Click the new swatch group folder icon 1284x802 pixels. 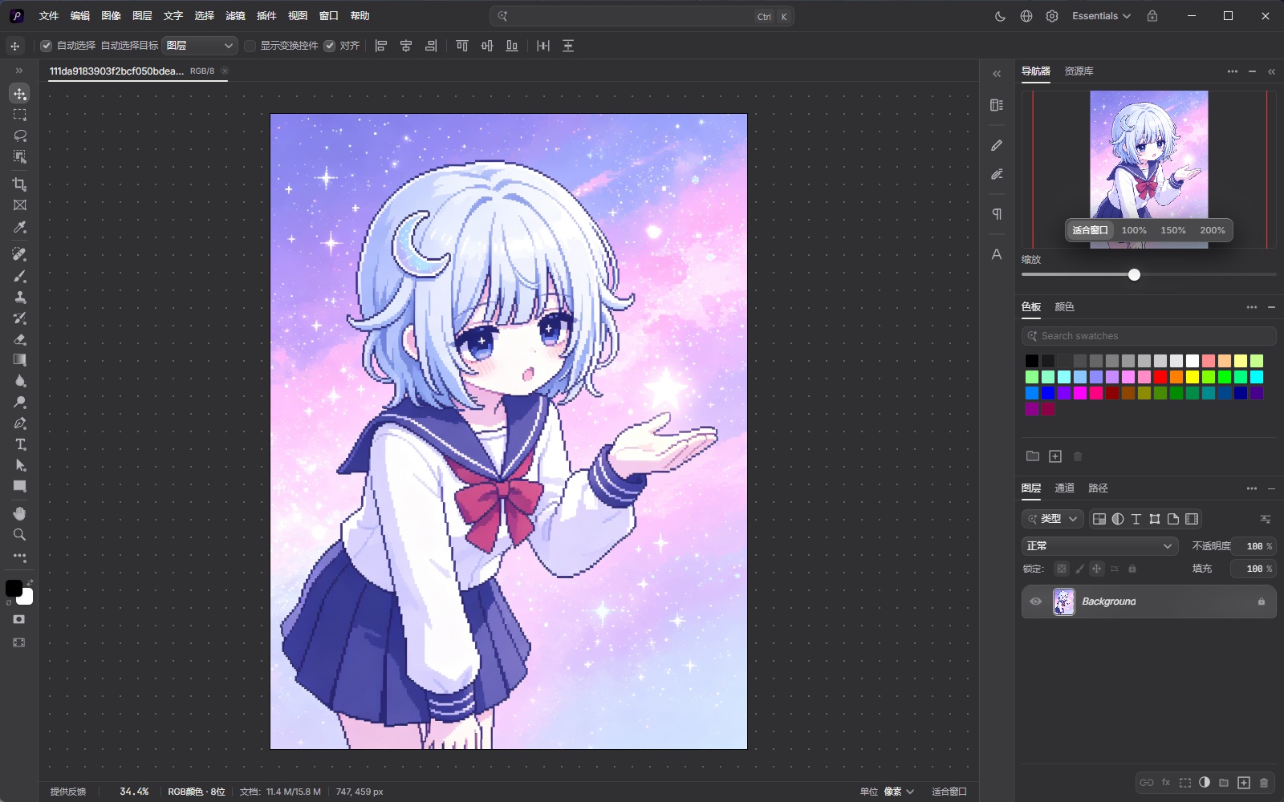[x=1033, y=456]
